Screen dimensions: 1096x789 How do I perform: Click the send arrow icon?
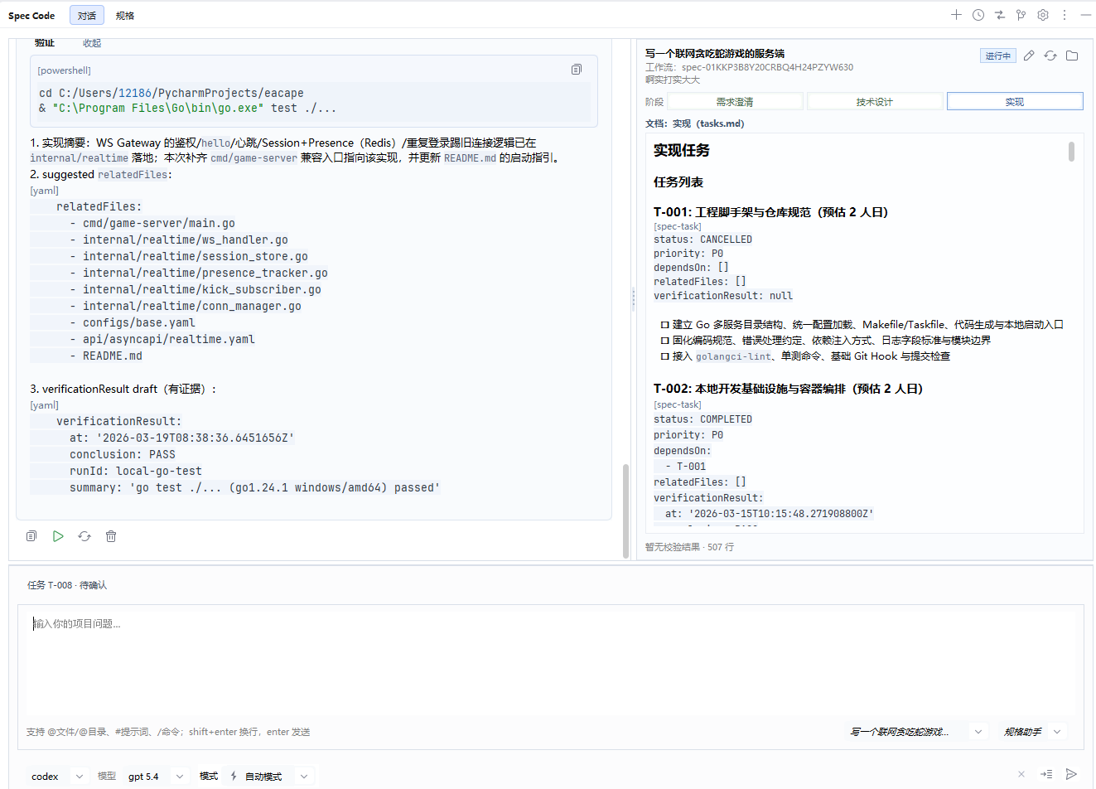(1071, 774)
